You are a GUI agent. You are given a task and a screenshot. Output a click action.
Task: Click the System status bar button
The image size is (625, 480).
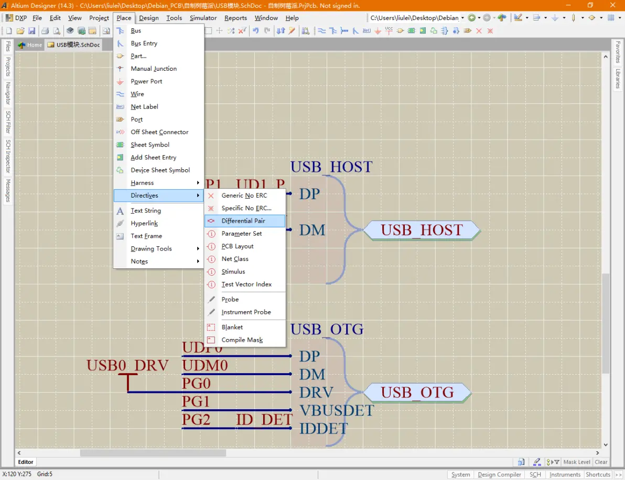[460, 474]
